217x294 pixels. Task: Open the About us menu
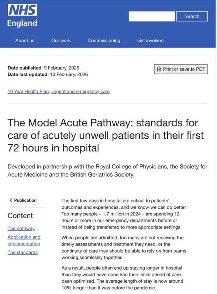(x=25, y=40)
